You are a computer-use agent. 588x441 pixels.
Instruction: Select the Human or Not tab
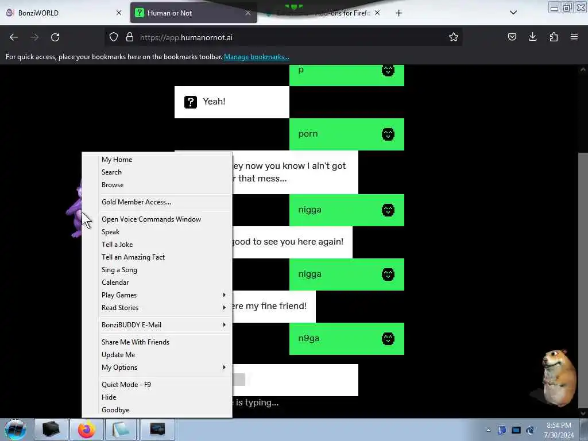pyautogui.click(x=194, y=13)
